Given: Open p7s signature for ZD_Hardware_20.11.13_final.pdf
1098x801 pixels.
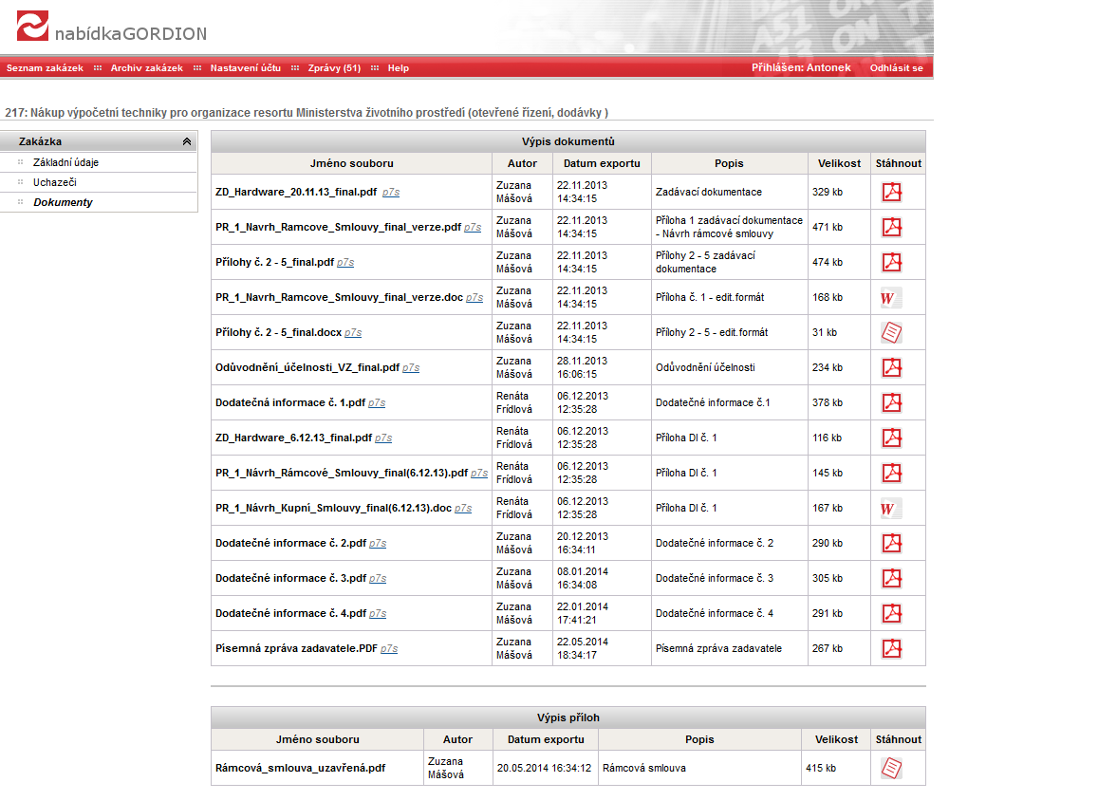Looking at the screenshot, I should point(391,192).
